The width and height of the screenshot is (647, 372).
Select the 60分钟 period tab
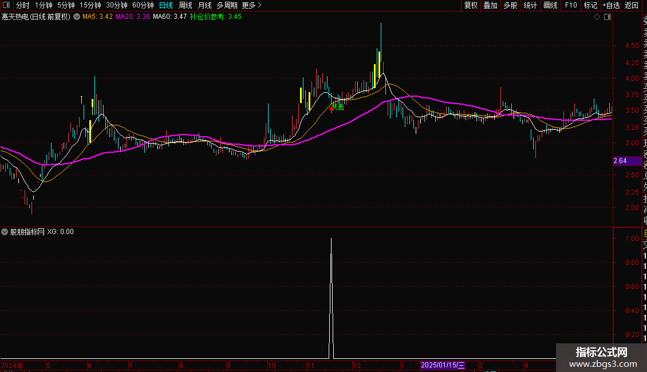tap(143, 5)
